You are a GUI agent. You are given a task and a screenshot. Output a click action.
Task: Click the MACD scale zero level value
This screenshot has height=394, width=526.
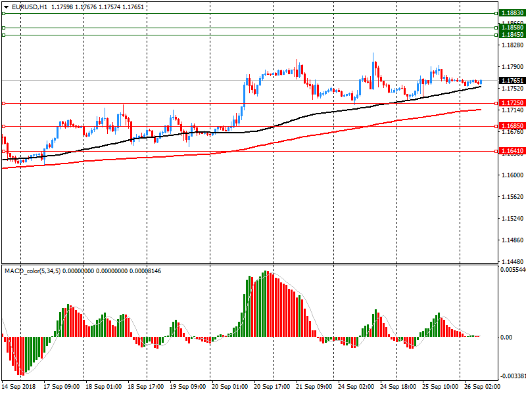pos(507,337)
